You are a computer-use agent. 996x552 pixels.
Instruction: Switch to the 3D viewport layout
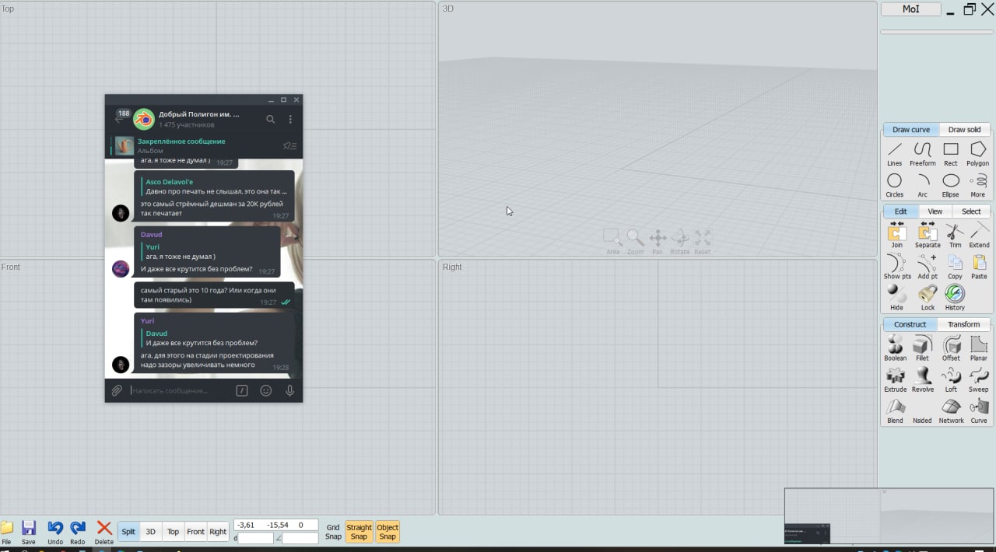point(151,532)
